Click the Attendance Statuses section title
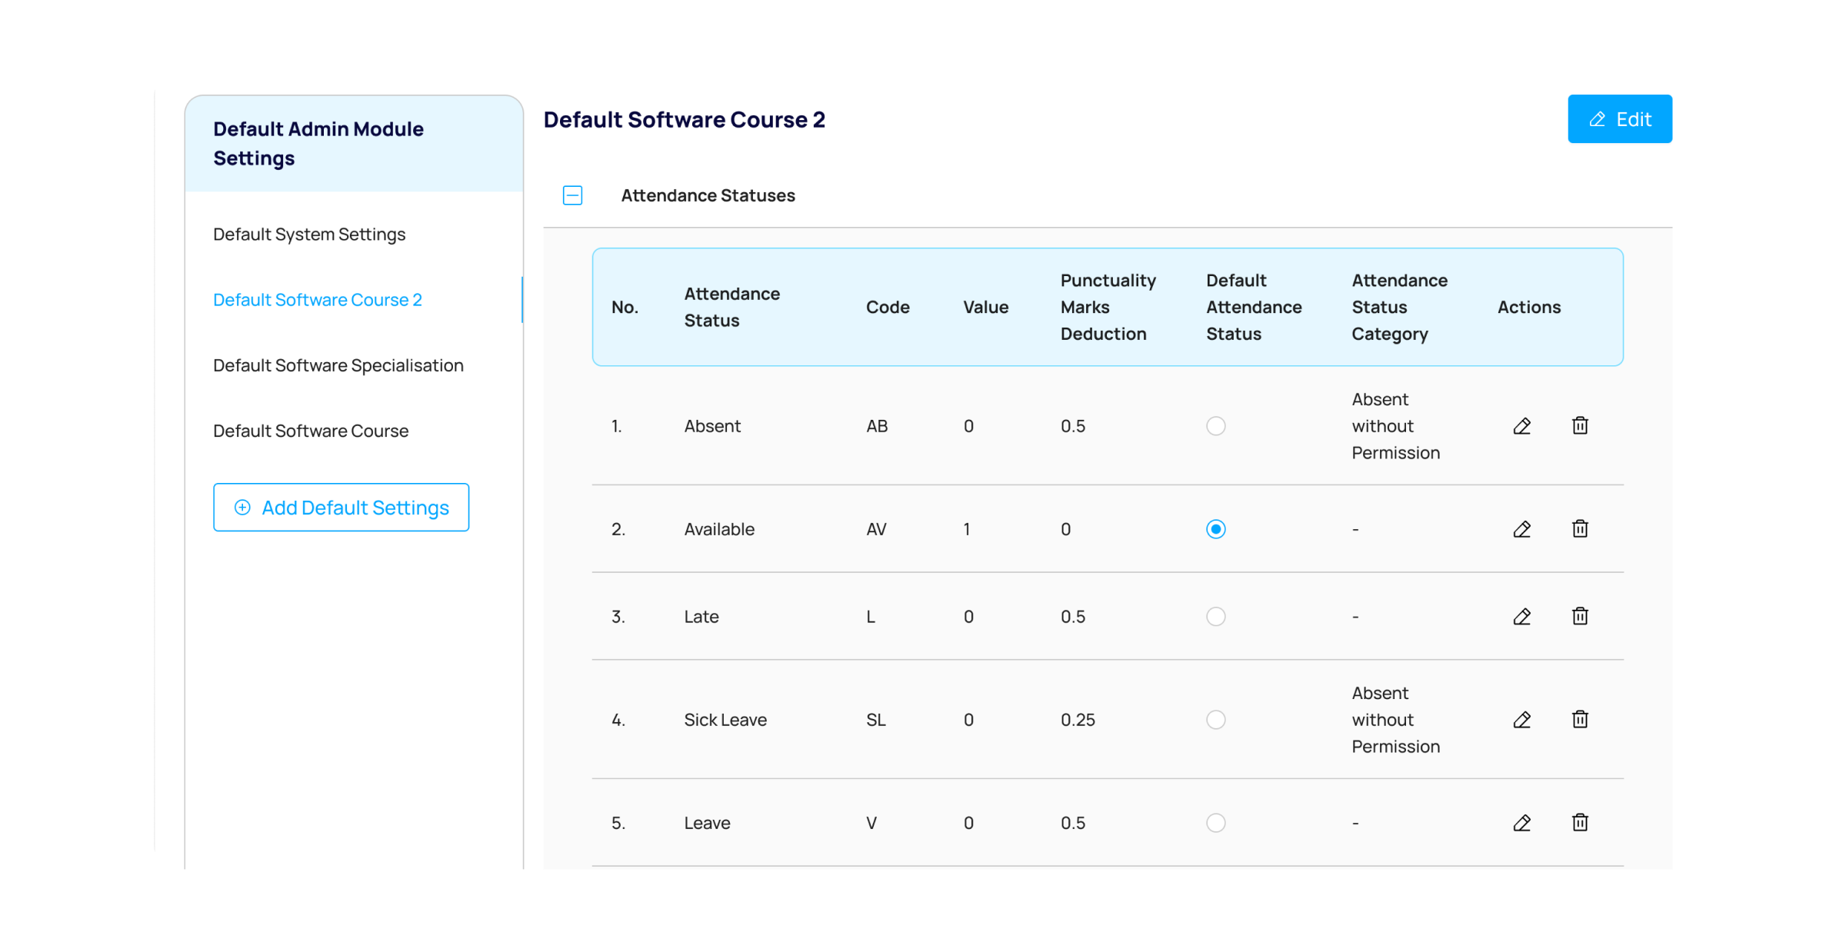The image size is (1846, 949). tap(708, 195)
